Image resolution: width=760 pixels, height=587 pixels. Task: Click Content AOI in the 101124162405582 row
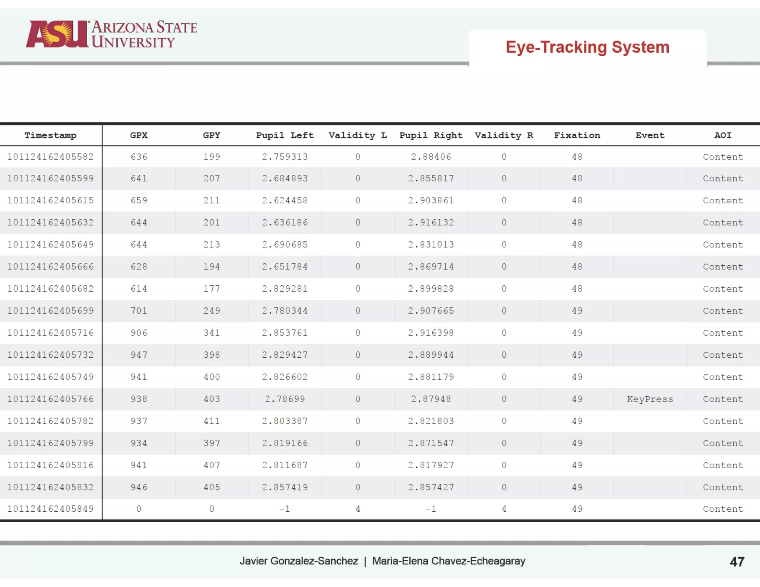tap(723, 157)
